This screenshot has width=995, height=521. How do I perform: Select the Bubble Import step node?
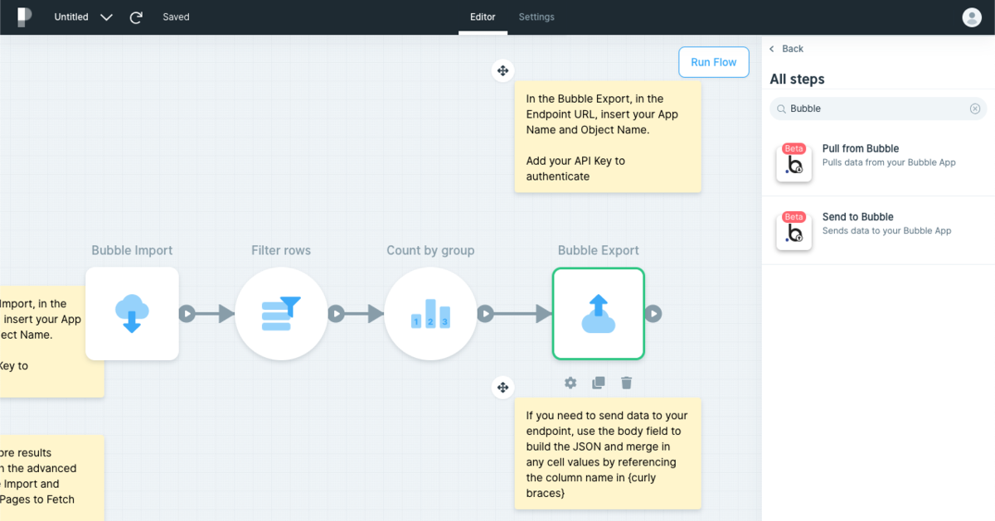pos(132,313)
